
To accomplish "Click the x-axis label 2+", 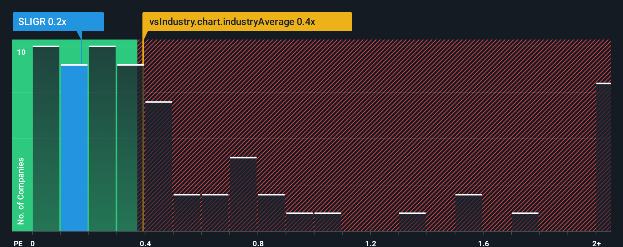I will tap(596, 243).
